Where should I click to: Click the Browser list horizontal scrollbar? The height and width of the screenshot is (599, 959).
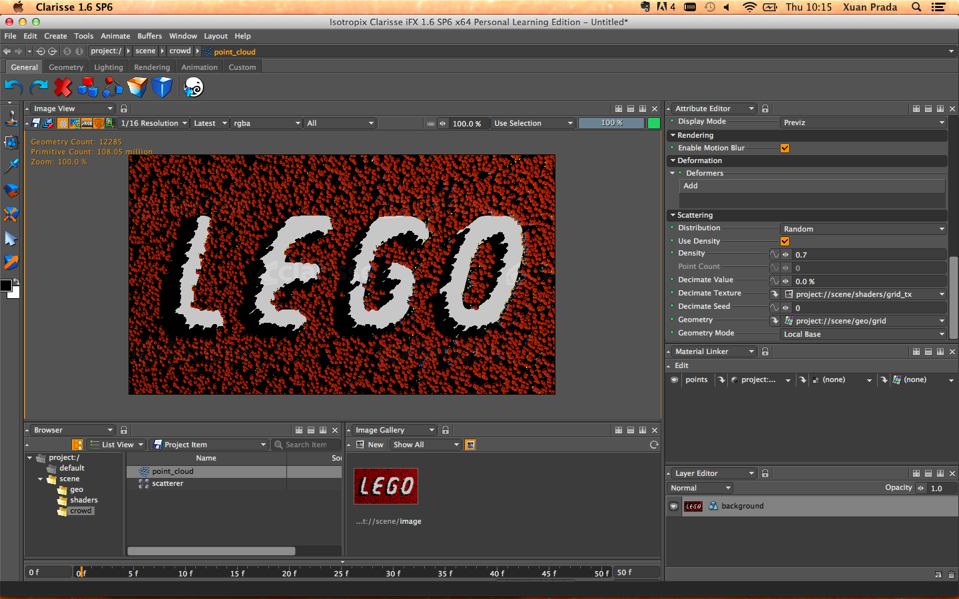[x=211, y=551]
